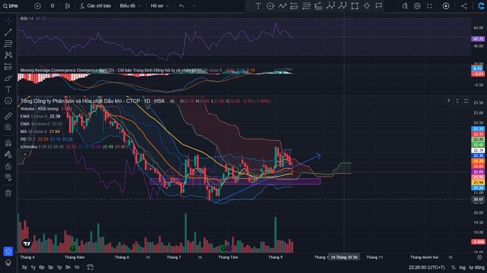
Task: Select the pattern drawing tool
Action: pyautogui.click(x=8, y=55)
